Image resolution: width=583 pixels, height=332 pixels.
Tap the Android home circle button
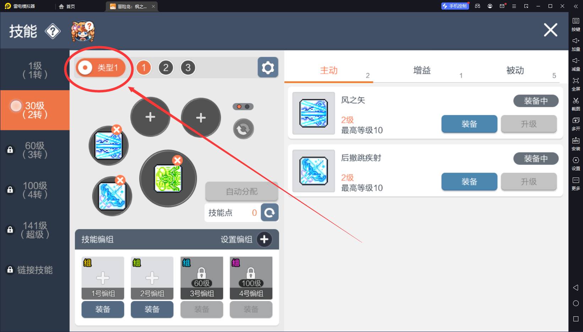pyautogui.click(x=576, y=303)
